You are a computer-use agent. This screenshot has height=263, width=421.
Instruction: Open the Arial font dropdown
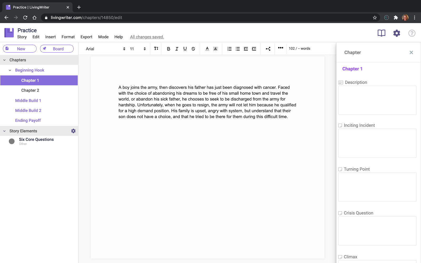[x=106, y=49]
